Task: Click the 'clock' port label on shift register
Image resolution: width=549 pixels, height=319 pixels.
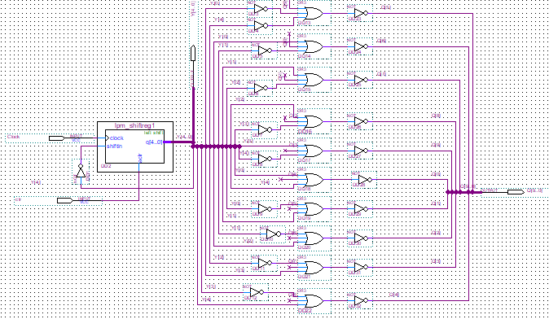Action: pos(116,138)
